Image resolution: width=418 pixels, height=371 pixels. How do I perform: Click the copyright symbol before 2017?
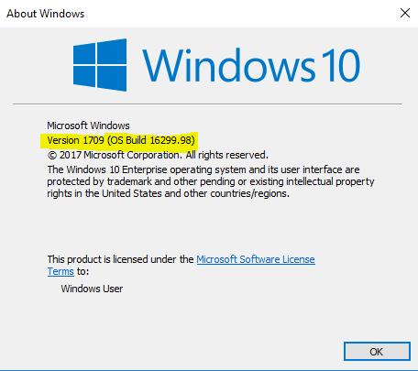click(52, 156)
